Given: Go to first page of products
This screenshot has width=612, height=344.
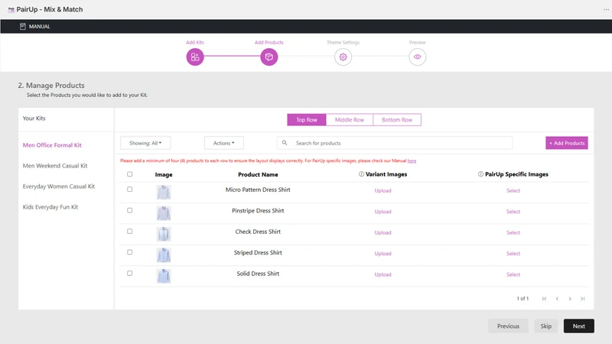Looking at the screenshot, I should tap(544, 299).
